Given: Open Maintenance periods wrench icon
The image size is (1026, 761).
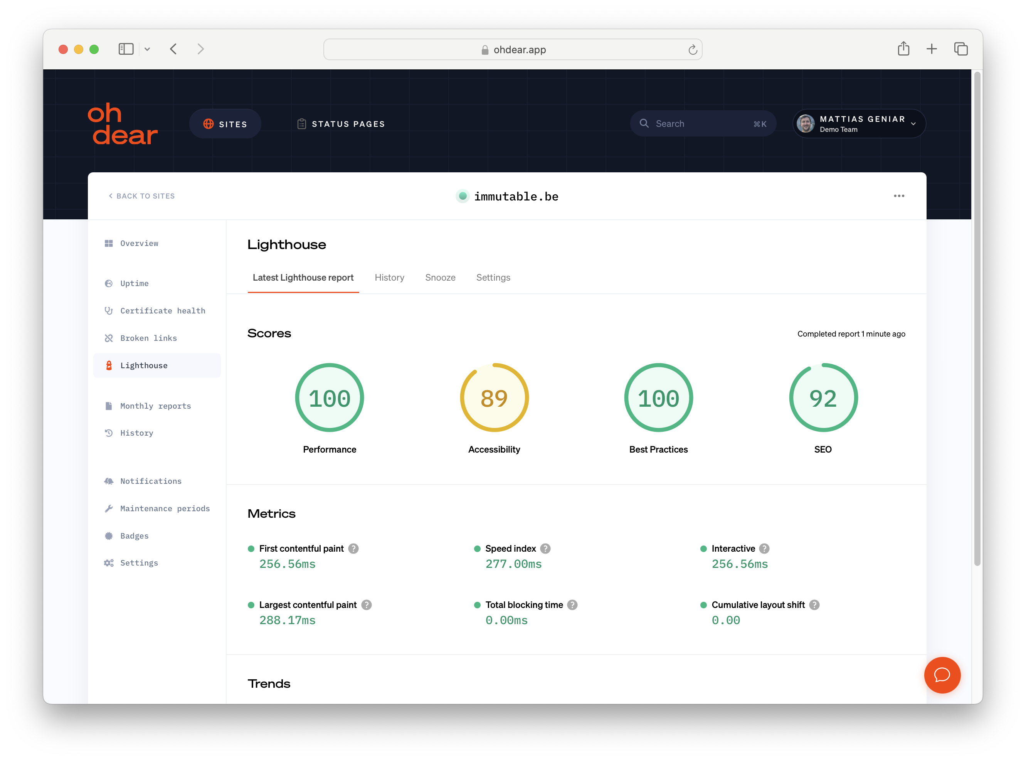Looking at the screenshot, I should tap(109, 508).
